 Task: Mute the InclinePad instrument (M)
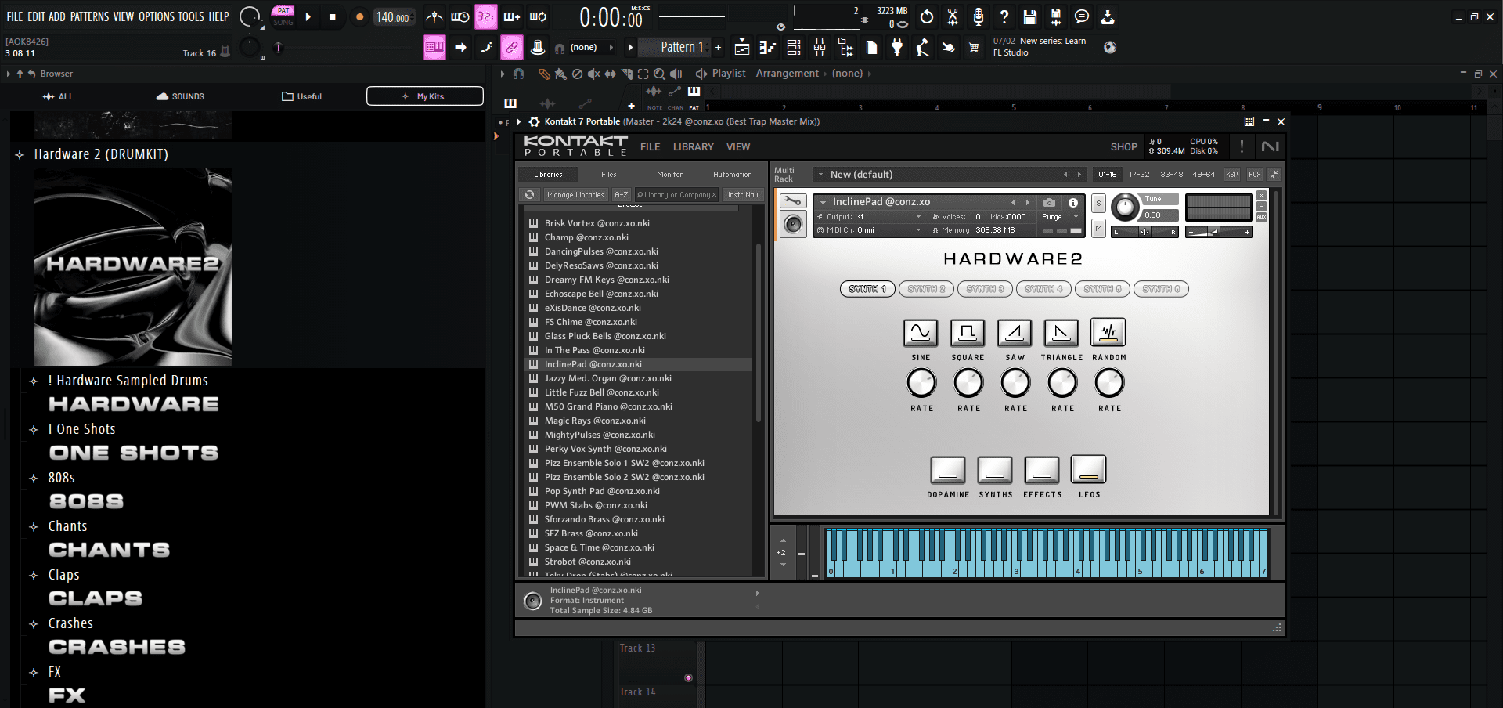1098,229
